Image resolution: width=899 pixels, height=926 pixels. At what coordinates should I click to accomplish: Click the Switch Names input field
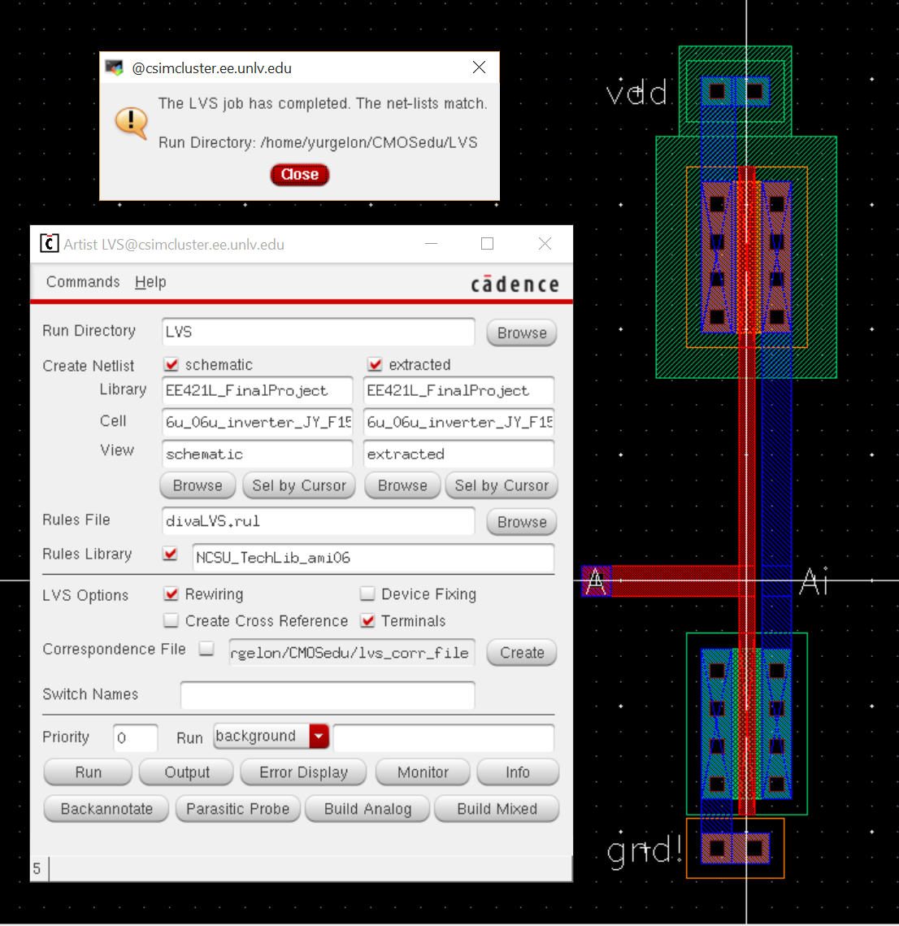[x=328, y=694]
